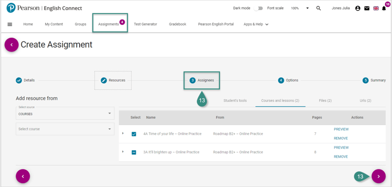Expand the 3A It'll brighten up row
The image size is (392, 187).
coord(123,152)
